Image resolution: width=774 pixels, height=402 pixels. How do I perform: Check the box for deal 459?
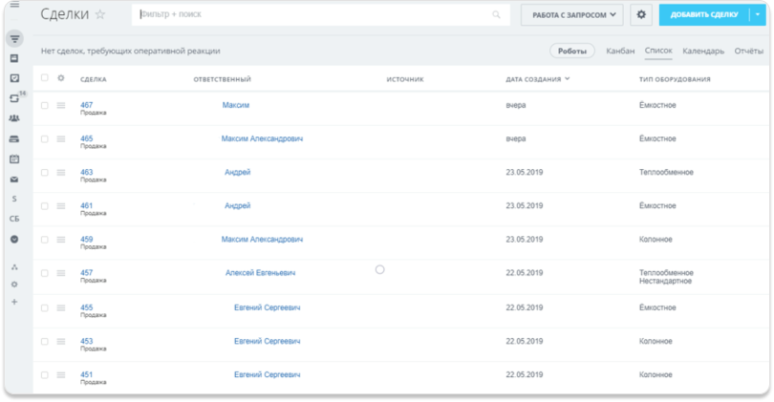(45, 240)
